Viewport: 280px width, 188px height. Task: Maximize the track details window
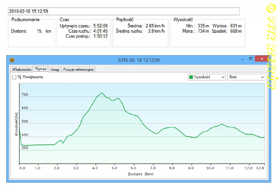pyautogui.click(x=251, y=60)
